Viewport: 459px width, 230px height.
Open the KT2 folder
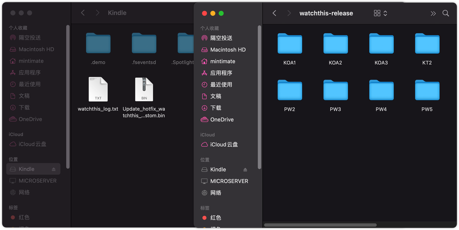coord(427,43)
